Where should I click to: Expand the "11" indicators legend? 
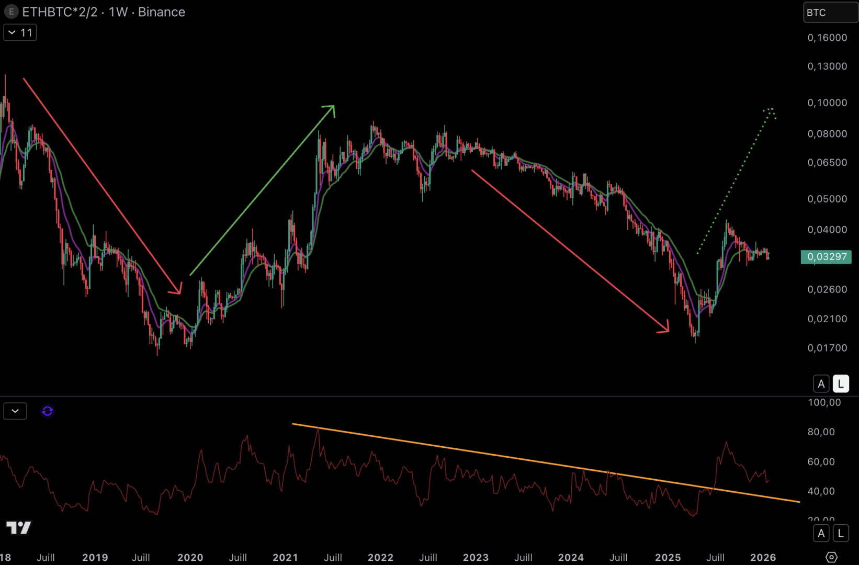coord(20,33)
